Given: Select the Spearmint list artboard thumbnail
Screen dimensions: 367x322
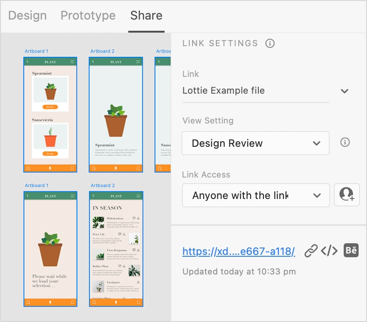Looking at the screenshot, I should click(50, 115).
